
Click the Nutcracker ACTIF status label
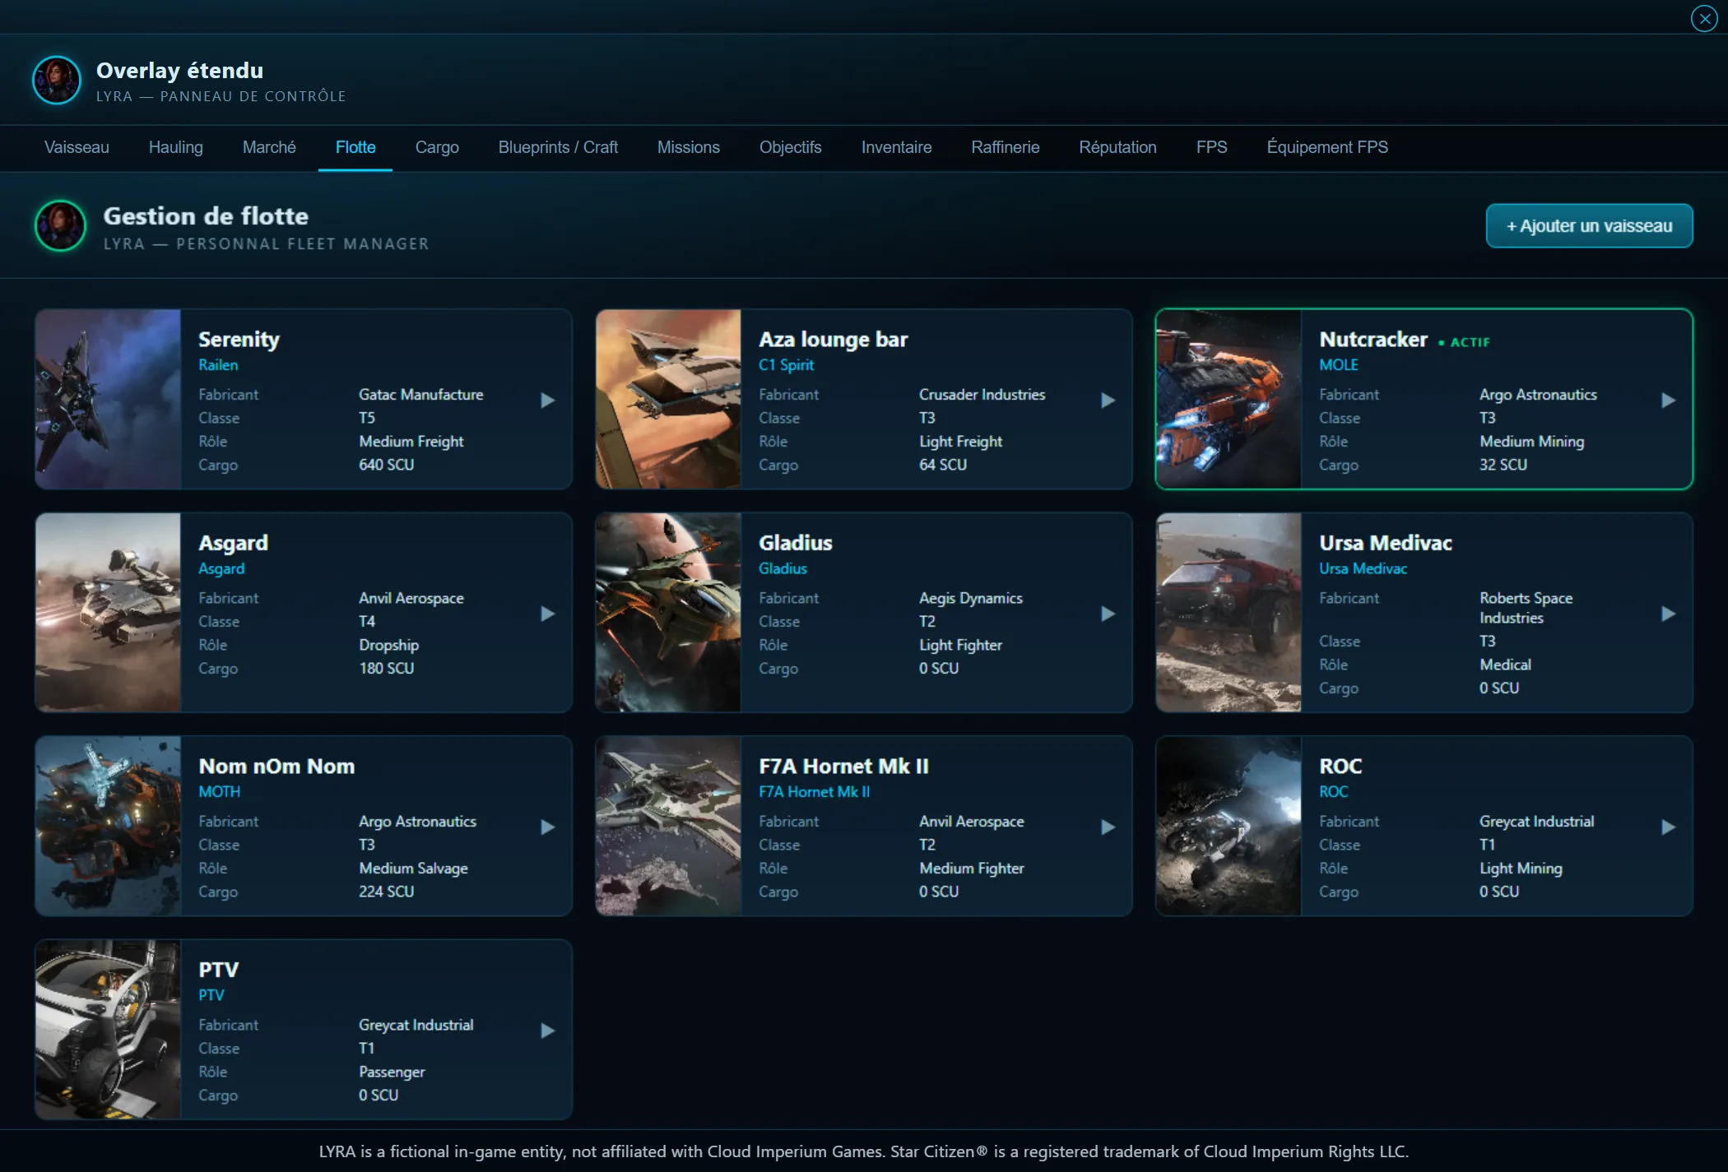click(1465, 342)
